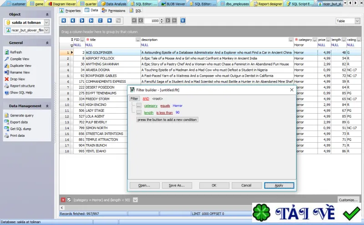Click the Save As... button

point(177,185)
